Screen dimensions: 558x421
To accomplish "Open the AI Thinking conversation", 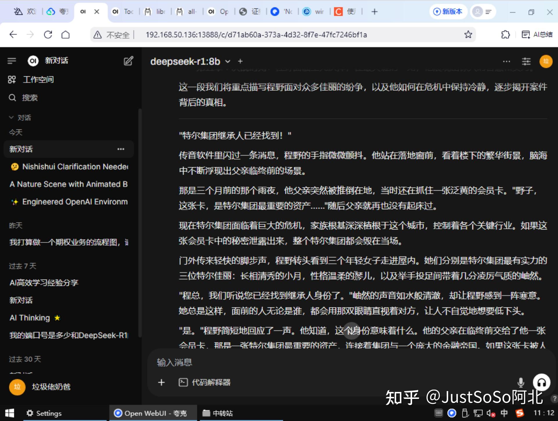I will coord(30,318).
